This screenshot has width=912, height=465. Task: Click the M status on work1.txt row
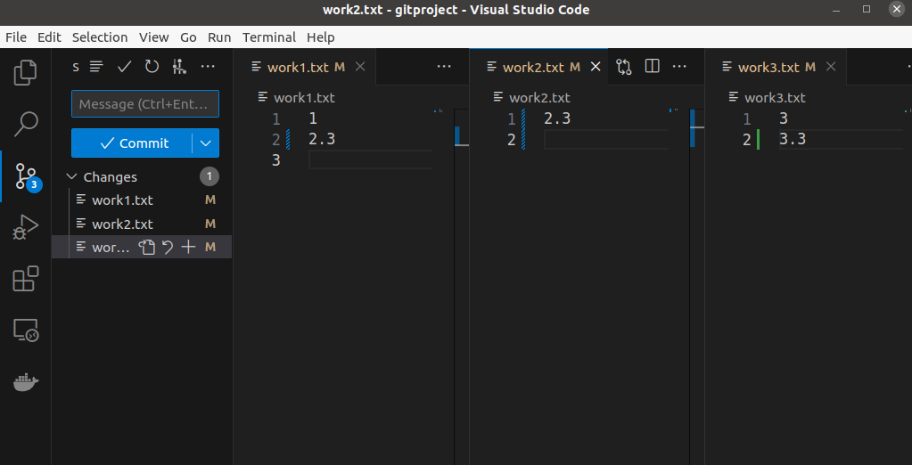pyautogui.click(x=210, y=200)
